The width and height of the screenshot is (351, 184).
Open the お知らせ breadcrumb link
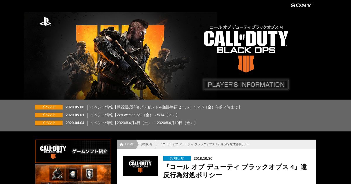[147, 144]
